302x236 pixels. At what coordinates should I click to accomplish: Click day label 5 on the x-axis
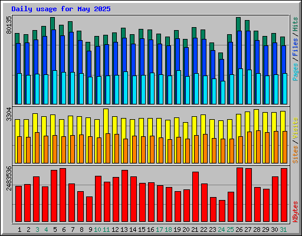click(x=55, y=230)
